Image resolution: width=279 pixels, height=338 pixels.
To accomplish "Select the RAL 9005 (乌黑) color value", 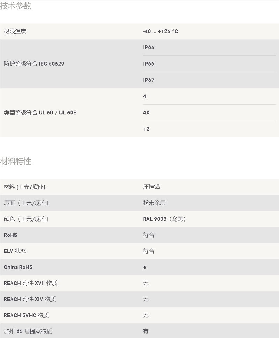I will [x=164, y=219].
